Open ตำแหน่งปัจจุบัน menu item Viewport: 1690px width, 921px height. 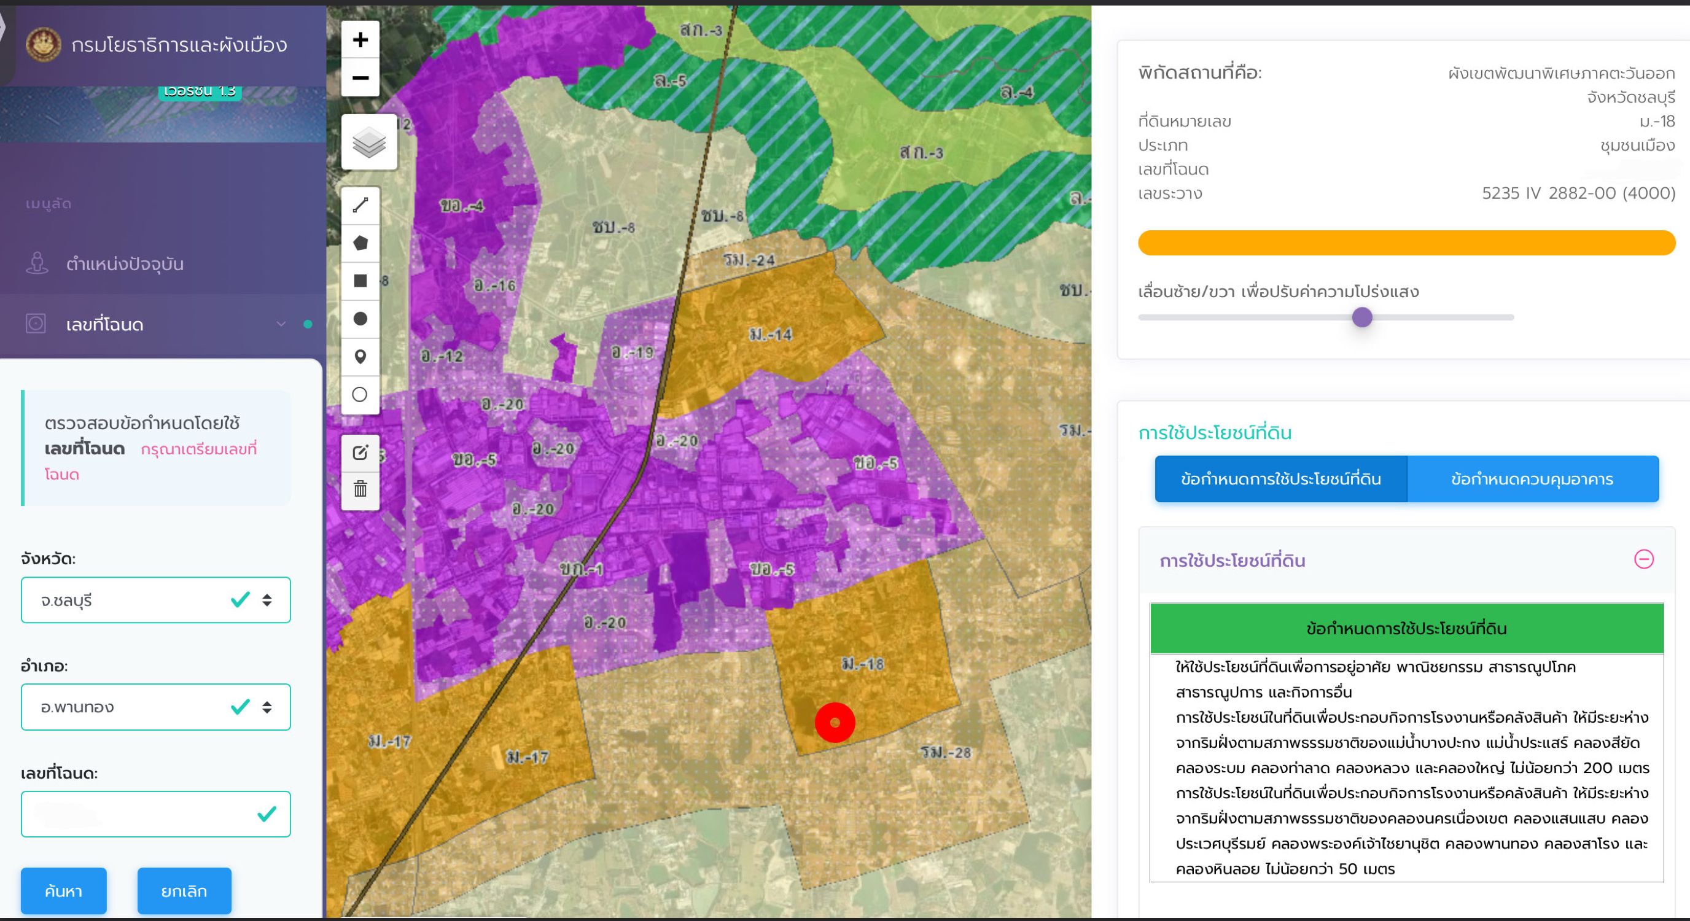point(163,263)
